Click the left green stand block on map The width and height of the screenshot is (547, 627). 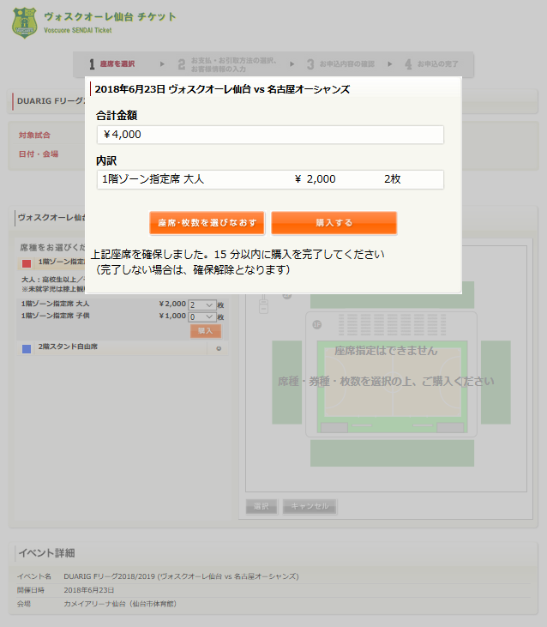[287, 383]
